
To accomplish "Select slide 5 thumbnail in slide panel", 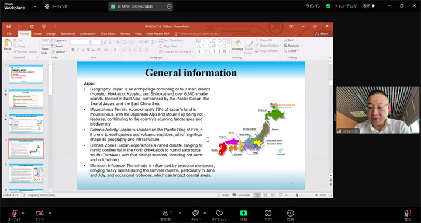I will [26, 173].
